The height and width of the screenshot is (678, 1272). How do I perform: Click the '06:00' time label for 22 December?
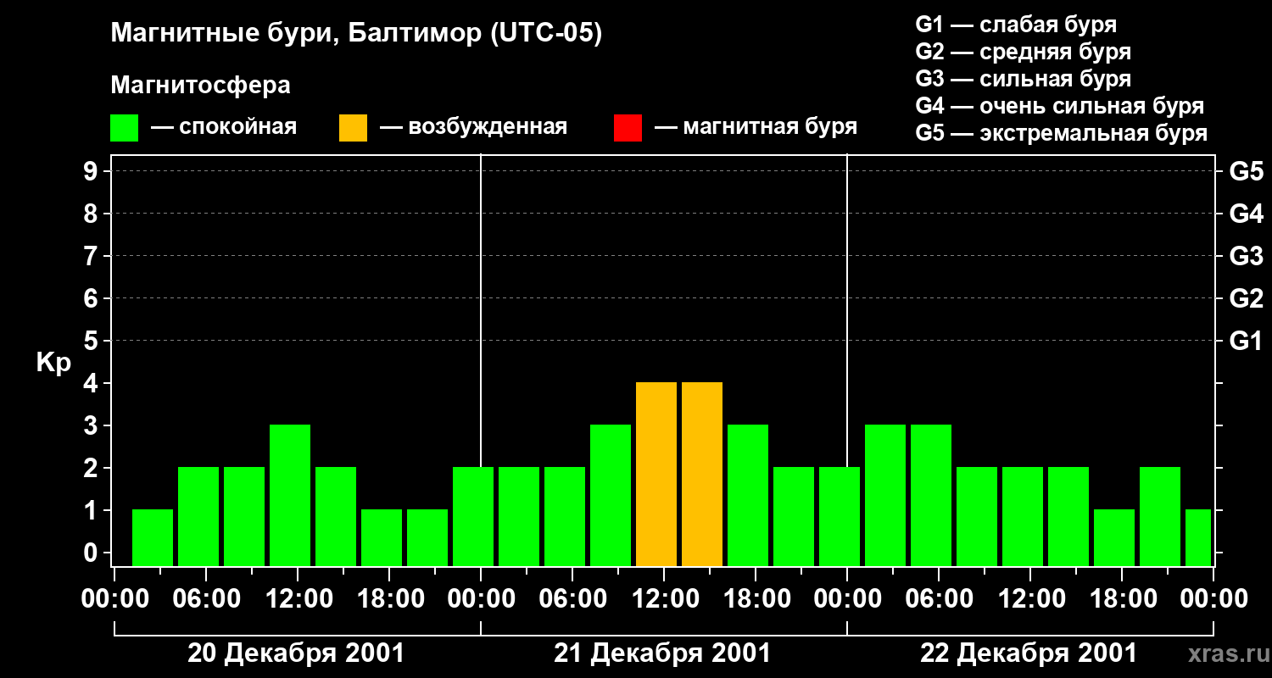(939, 599)
